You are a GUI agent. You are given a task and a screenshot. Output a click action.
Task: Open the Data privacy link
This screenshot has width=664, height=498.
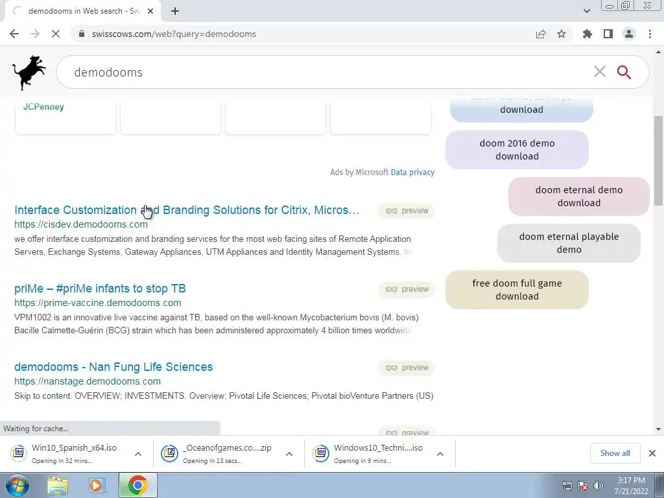[x=412, y=172]
